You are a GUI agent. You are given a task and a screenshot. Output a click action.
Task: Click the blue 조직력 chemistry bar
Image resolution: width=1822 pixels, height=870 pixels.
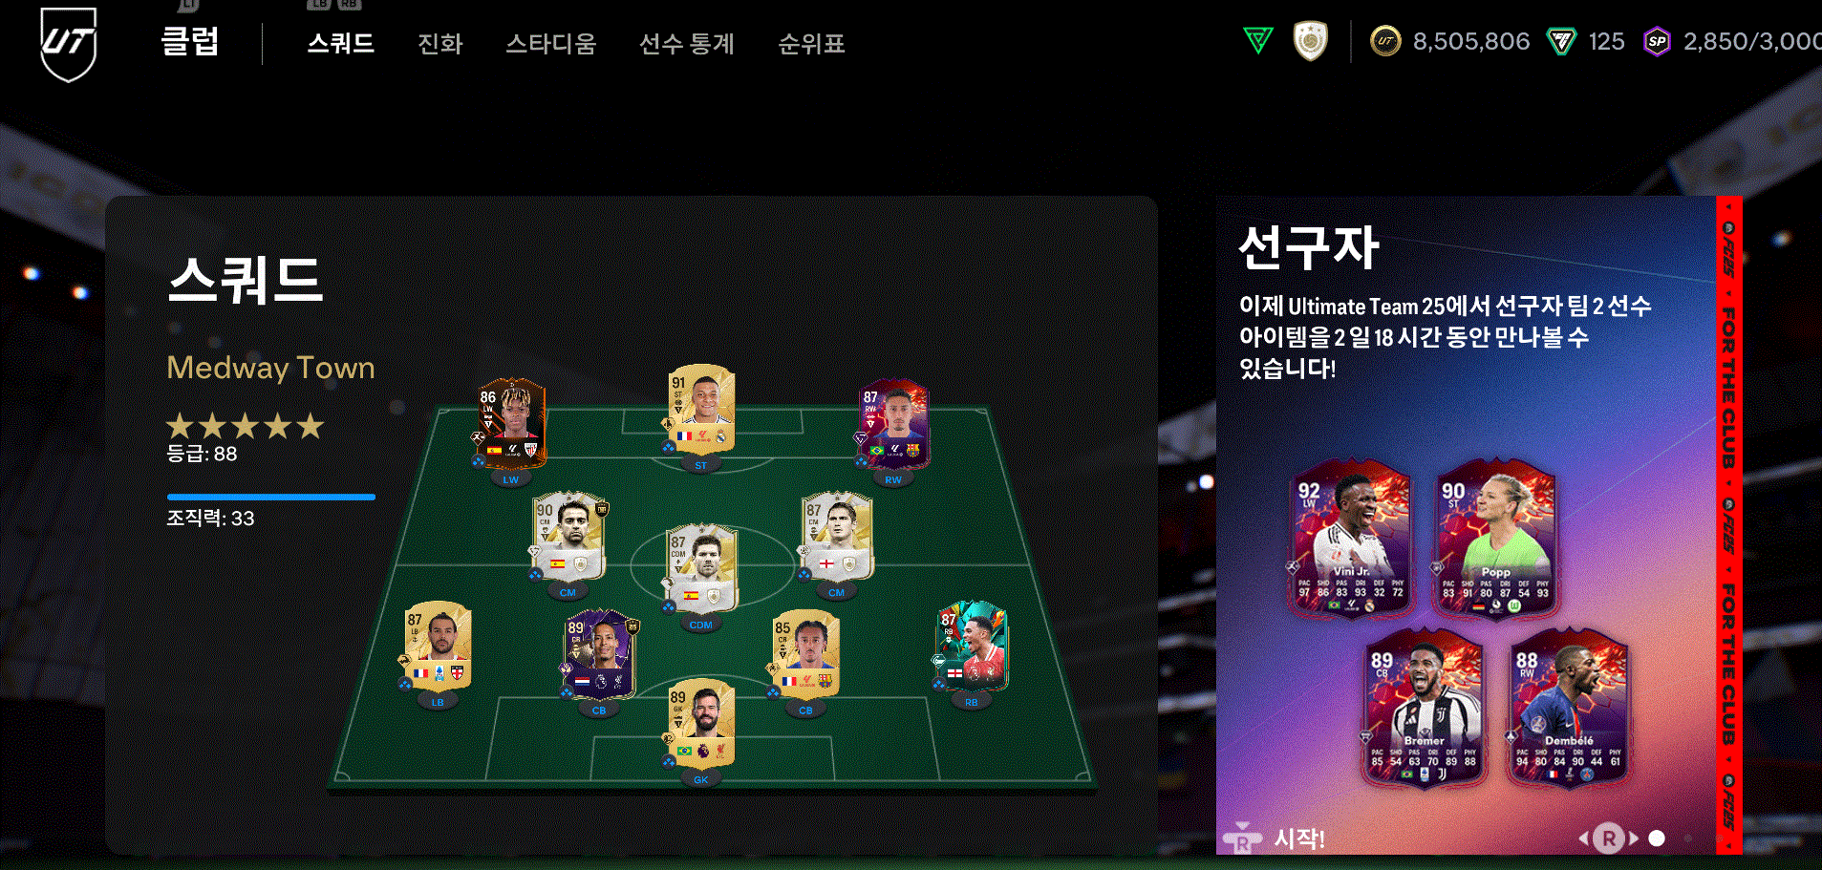pos(271,497)
